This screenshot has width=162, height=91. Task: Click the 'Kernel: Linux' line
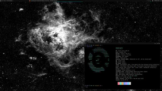[x=123, y=54]
